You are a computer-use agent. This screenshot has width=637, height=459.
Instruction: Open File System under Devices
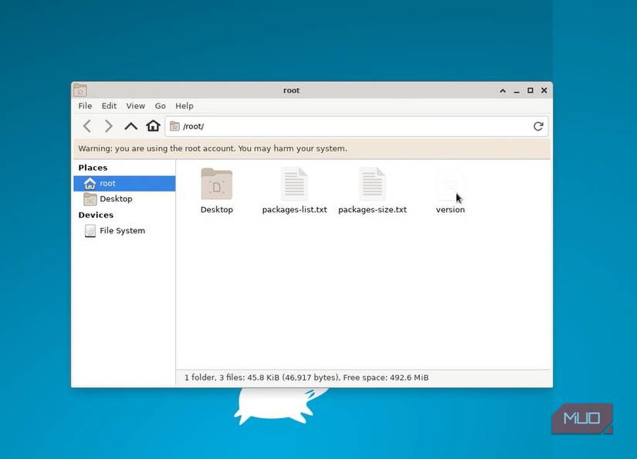[124, 230]
